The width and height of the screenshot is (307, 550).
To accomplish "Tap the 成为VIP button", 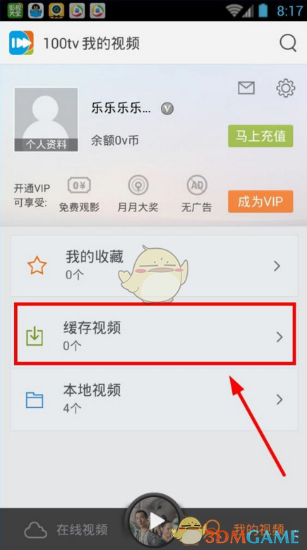I will click(260, 201).
